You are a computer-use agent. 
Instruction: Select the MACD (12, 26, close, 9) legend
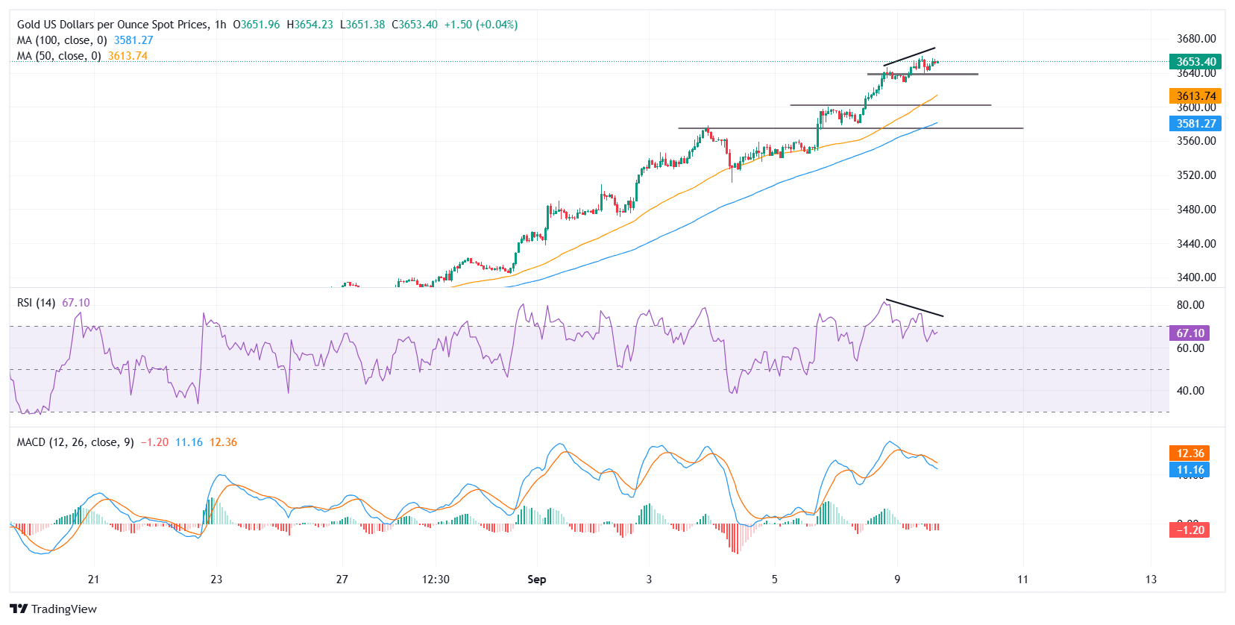tap(75, 442)
